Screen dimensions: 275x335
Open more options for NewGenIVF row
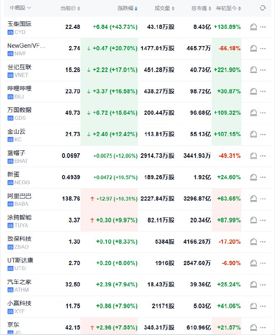[263, 48]
